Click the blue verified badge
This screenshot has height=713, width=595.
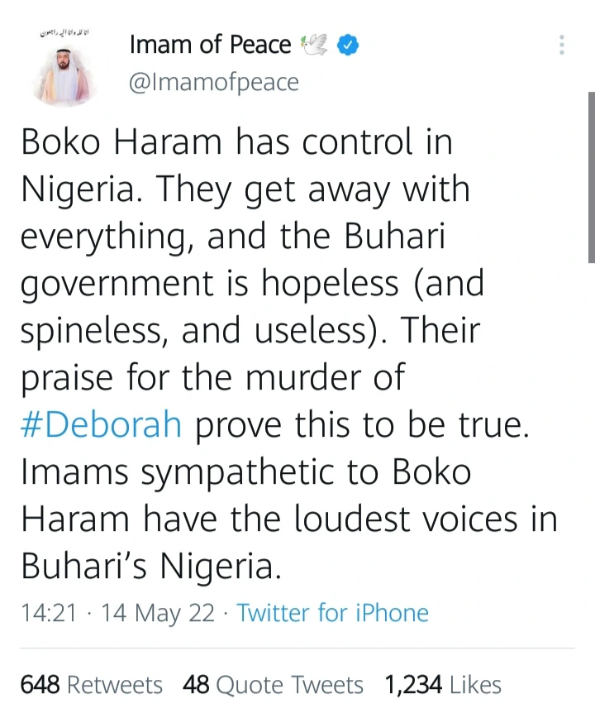(x=351, y=45)
